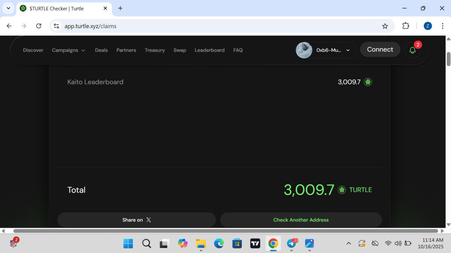Open the 0xb6-Mu... account dropdown
451x253 pixels.
(334, 50)
